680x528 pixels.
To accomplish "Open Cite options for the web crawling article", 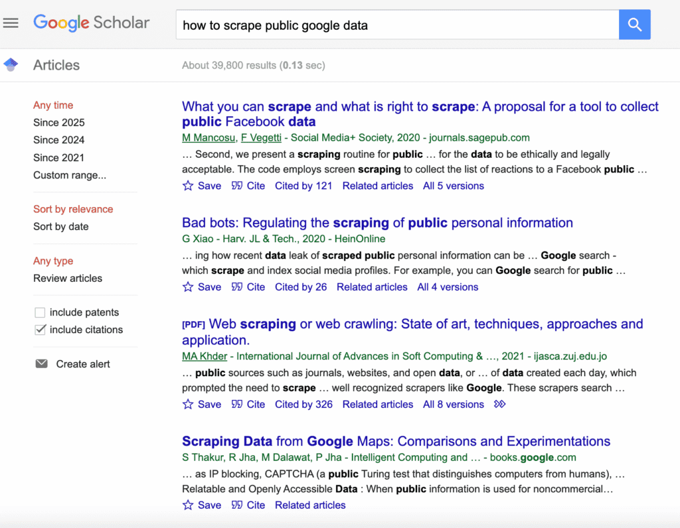I will 256,405.
